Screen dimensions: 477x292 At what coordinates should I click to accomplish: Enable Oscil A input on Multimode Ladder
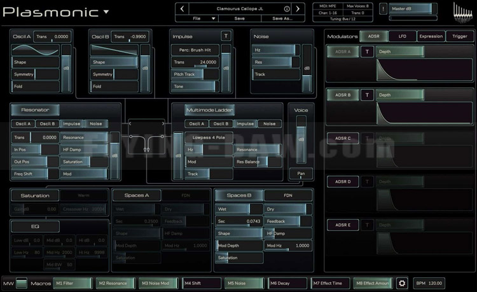[x=197, y=124]
